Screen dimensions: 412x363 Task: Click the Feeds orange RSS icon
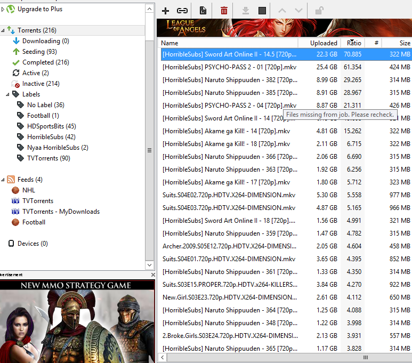click(11, 180)
